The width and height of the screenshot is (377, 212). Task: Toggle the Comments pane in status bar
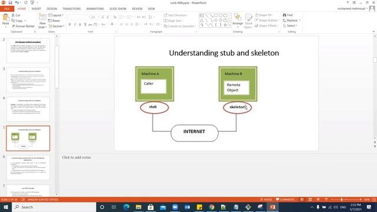pos(285,200)
